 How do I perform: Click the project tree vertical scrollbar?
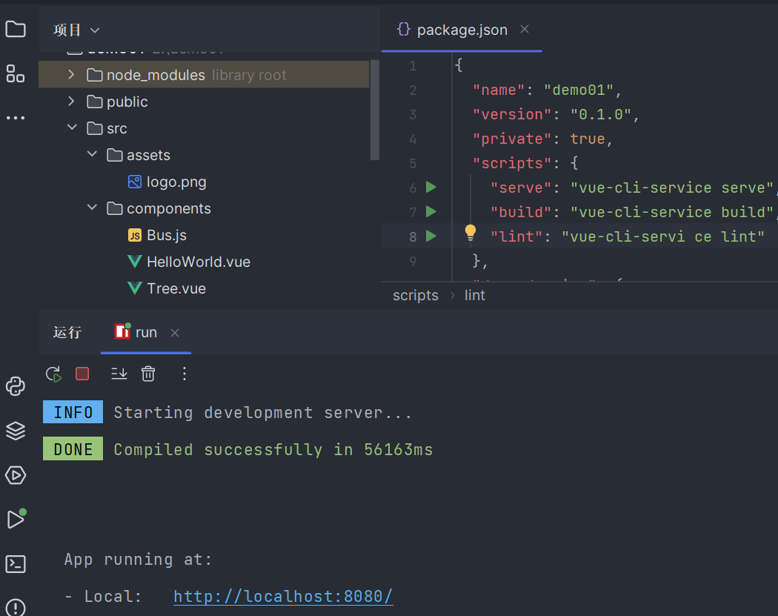[x=375, y=110]
